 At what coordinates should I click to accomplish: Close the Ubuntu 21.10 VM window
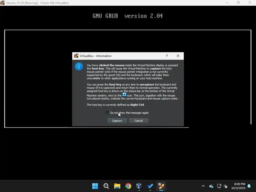[250, 3]
